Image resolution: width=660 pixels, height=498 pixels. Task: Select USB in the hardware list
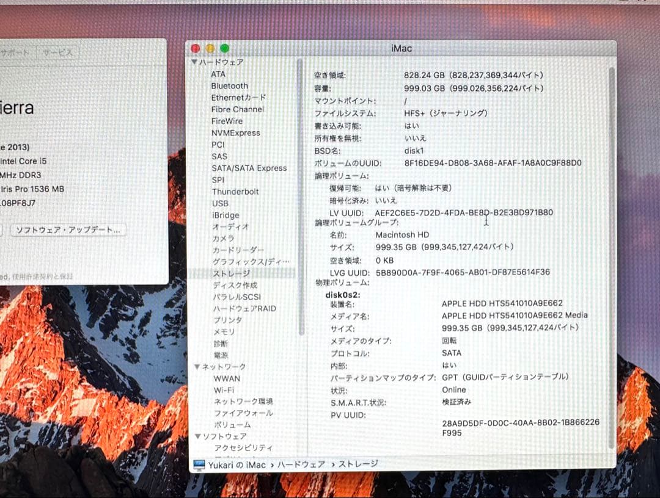tap(220, 203)
